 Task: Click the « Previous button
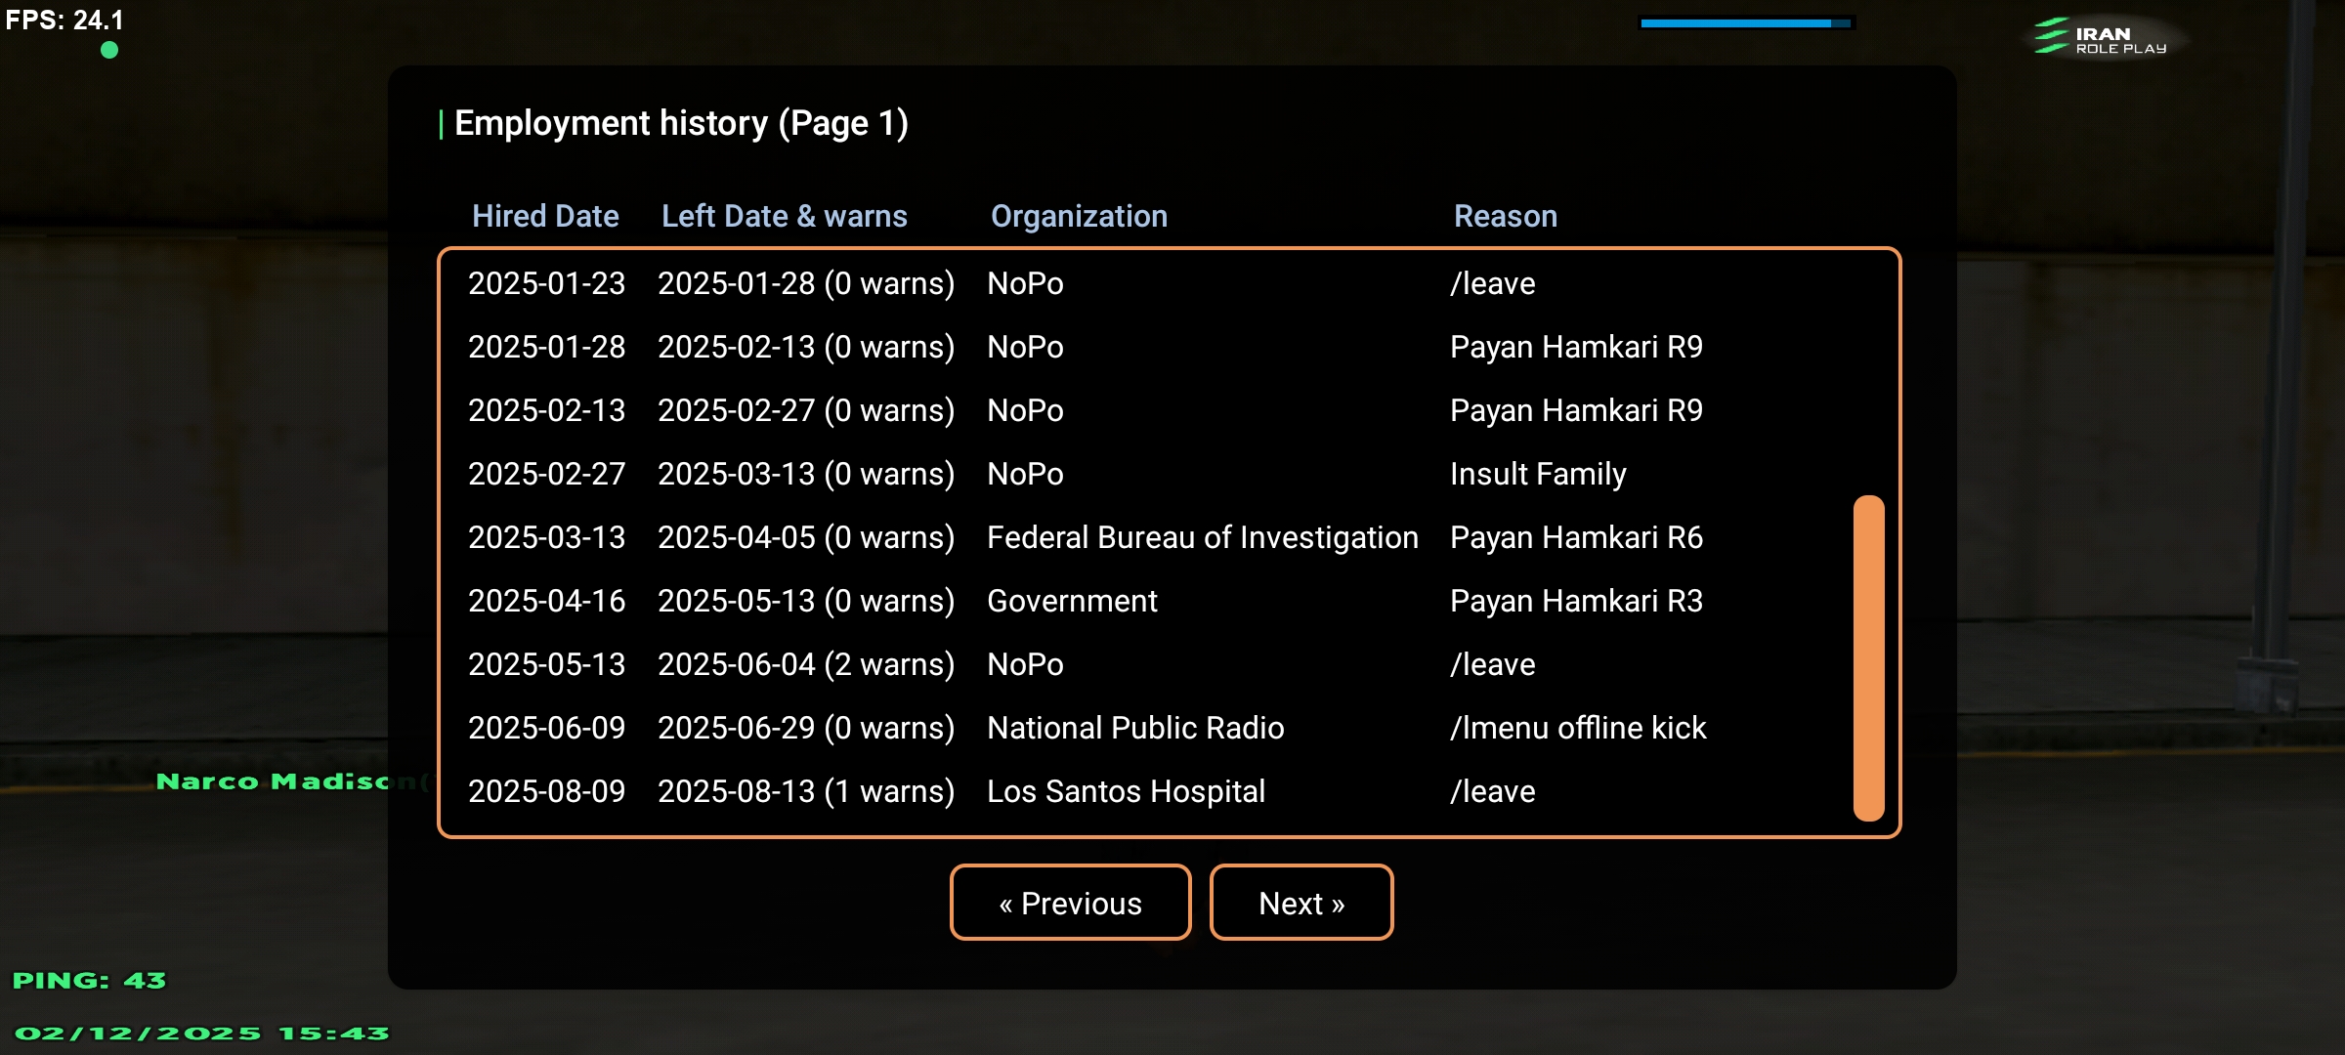(x=1070, y=903)
